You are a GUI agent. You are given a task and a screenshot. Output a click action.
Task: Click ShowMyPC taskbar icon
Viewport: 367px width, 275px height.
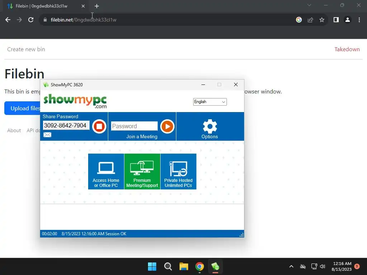(215, 266)
